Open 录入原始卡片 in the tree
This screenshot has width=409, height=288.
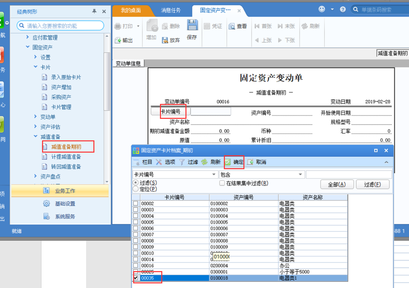66,77
